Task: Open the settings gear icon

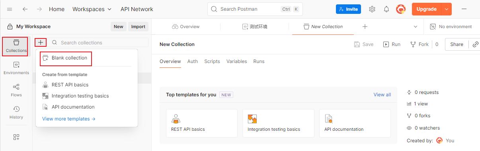Action: [372, 9]
